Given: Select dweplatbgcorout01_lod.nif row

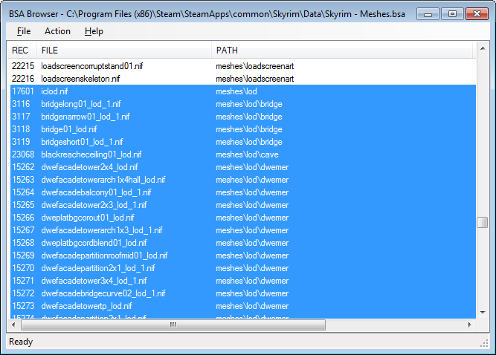Looking at the screenshot, I should 243,218.
